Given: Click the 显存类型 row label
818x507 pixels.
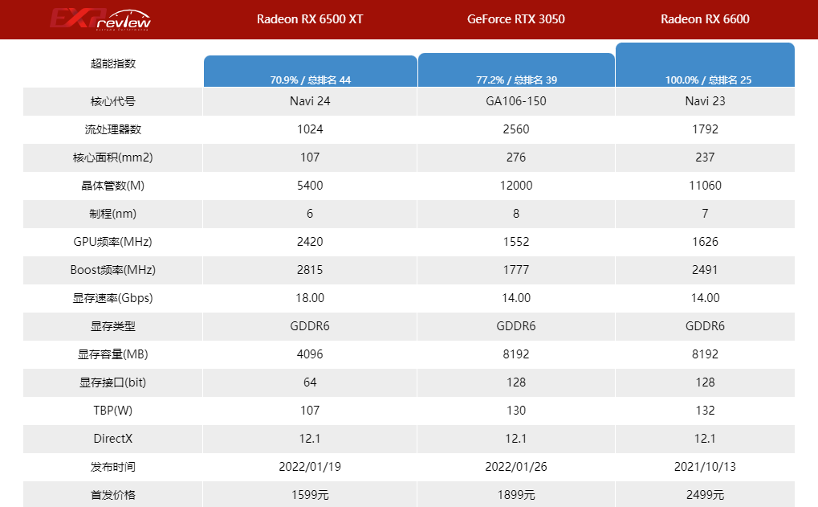Looking at the screenshot, I should pyautogui.click(x=112, y=327).
